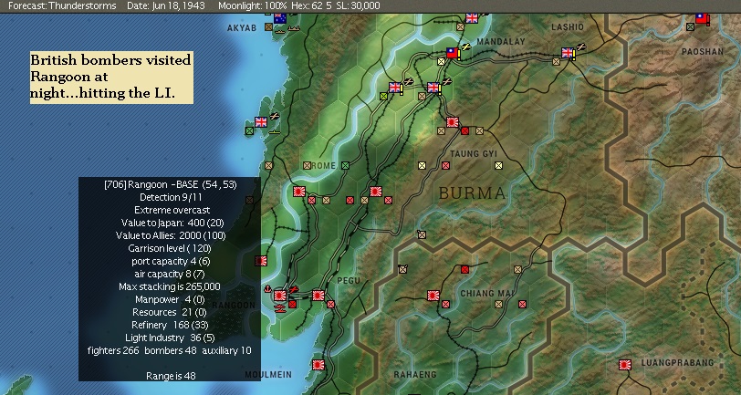741x395 pixels.
Task: Select the brown unit marker right of AKYAB label
Action: pyautogui.click(x=268, y=27)
